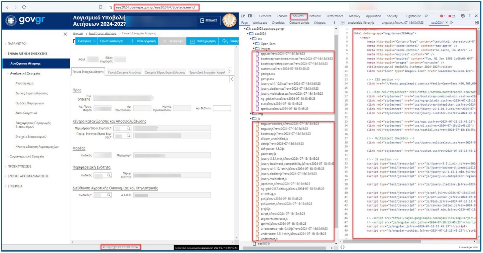
Task: Open underscore.js in the file tree
Action: click(269, 239)
